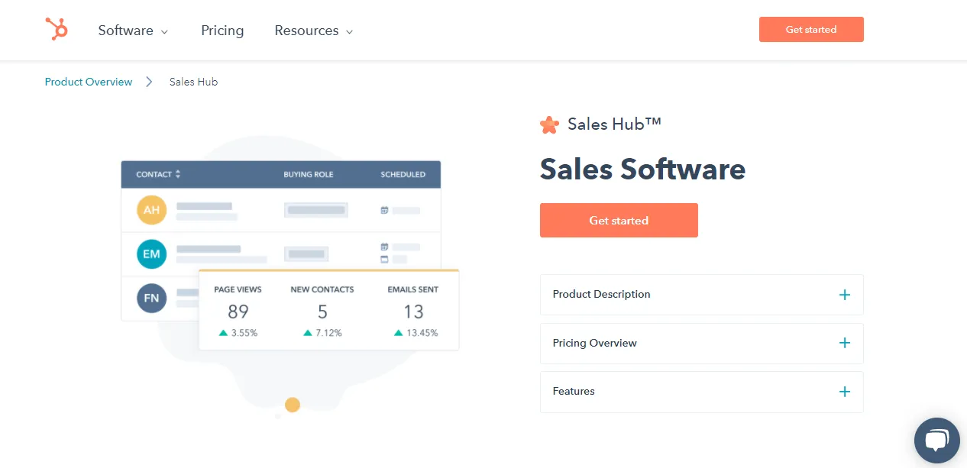
Task: Click the CONTACT column sort arrows
Action: 178,174
